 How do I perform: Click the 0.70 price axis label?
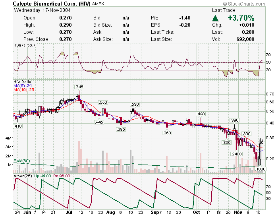(x=270, y=94)
